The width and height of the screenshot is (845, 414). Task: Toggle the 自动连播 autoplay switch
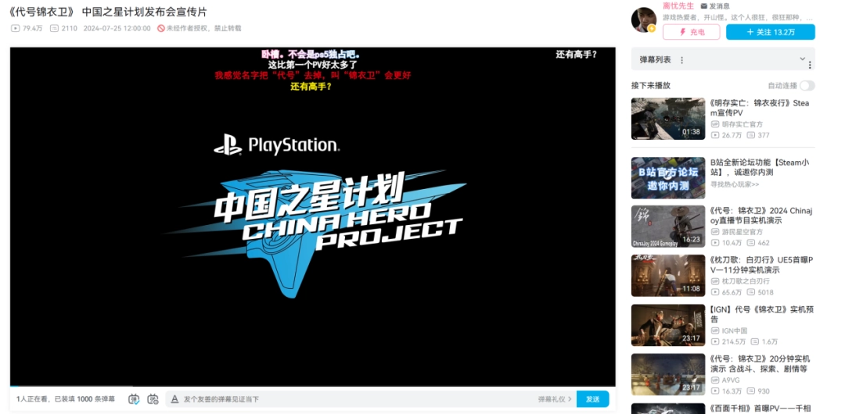click(806, 85)
